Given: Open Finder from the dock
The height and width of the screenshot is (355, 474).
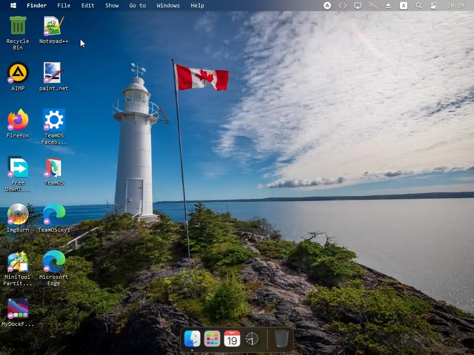Looking at the screenshot, I should pos(192,338).
